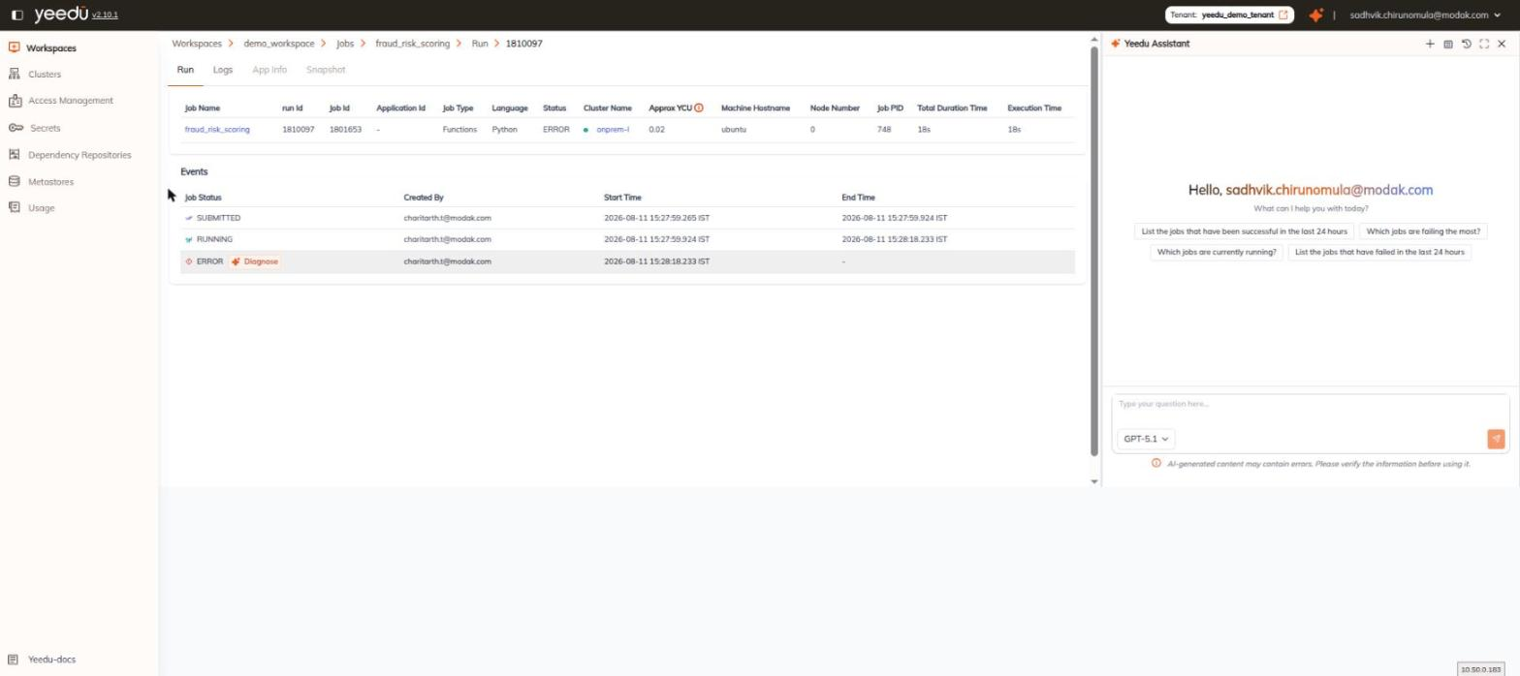This screenshot has width=1520, height=676.
Task: Close the Yeedu Assistant panel
Action: point(1502,44)
